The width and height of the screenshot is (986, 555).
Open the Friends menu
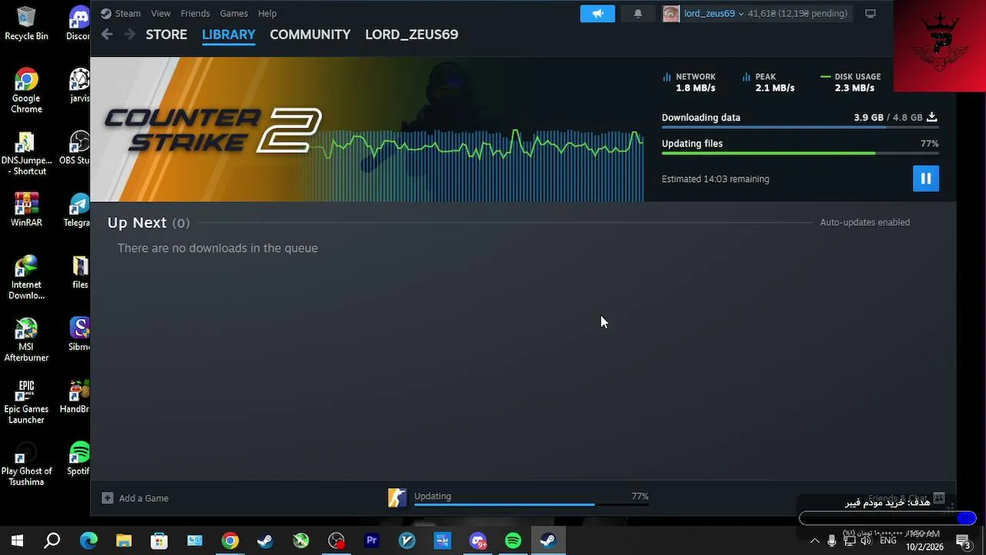(x=195, y=14)
